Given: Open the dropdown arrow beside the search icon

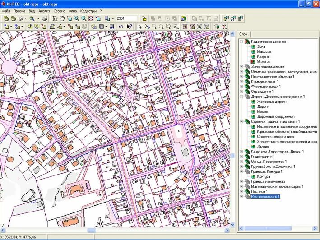Looking at the screenshot, I should [x=38, y=19].
